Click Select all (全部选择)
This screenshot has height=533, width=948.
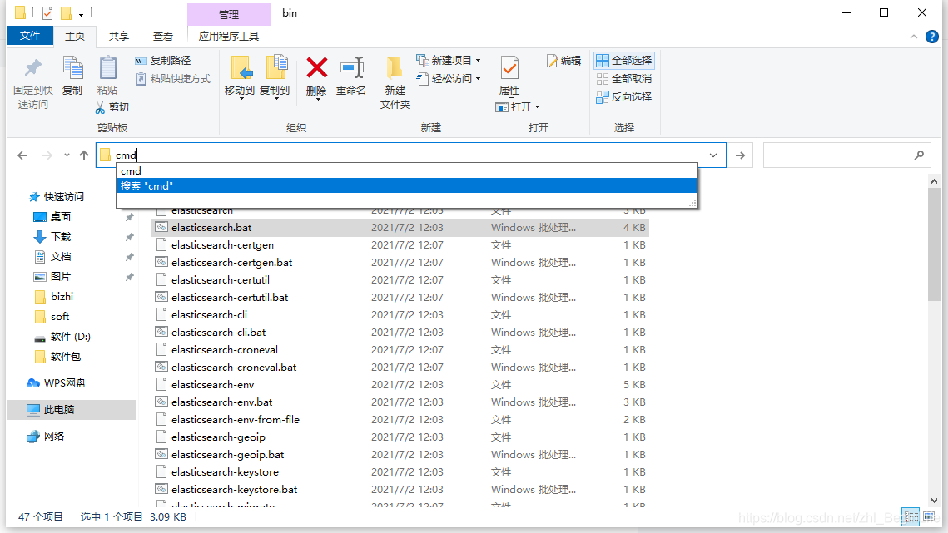[624, 61]
